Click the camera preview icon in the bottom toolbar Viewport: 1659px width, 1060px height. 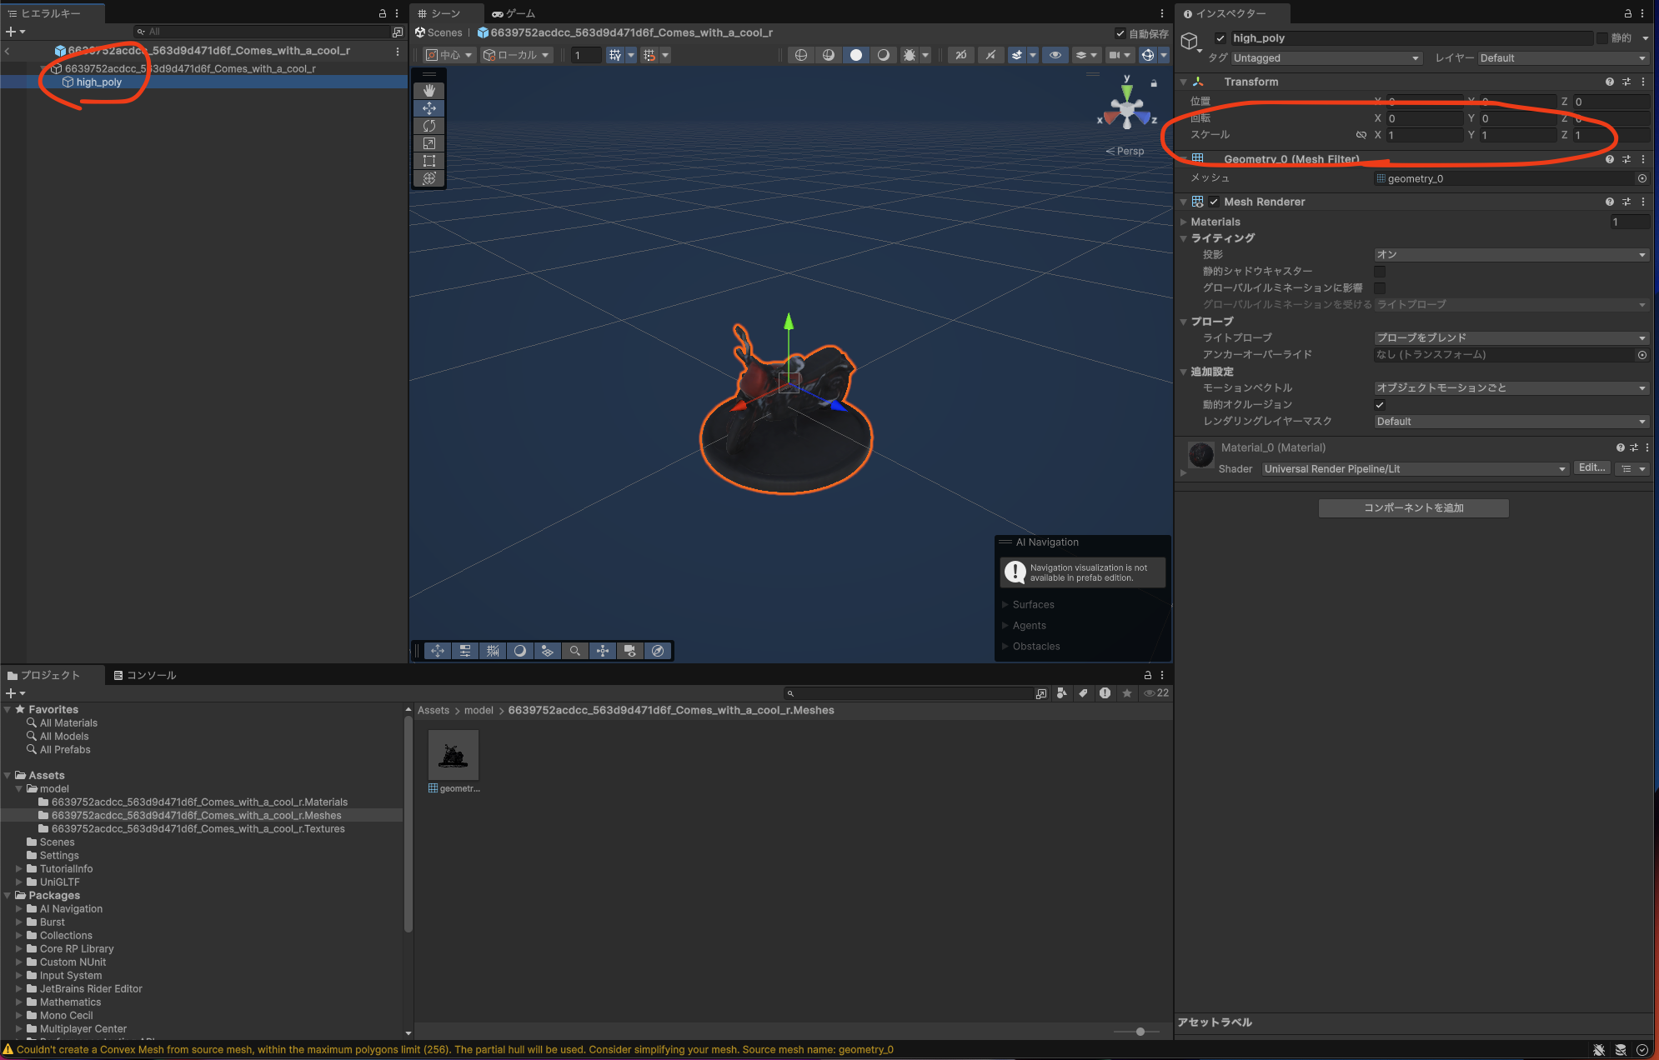coord(630,651)
